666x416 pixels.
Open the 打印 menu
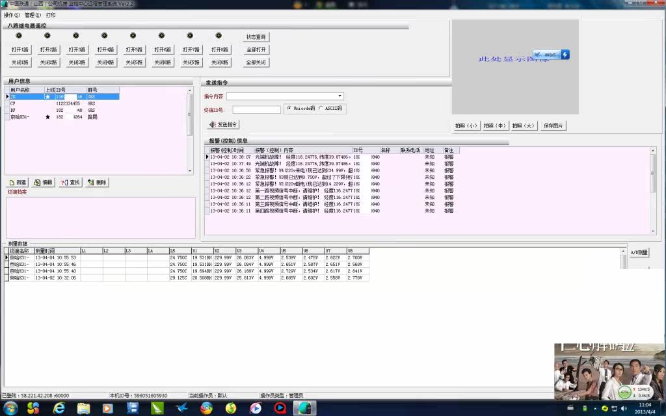(x=51, y=14)
